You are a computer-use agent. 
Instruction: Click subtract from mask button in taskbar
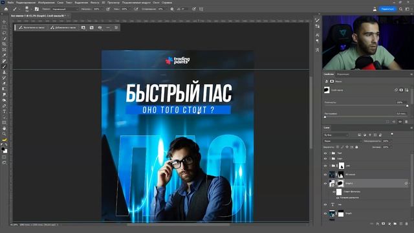pos(32,27)
